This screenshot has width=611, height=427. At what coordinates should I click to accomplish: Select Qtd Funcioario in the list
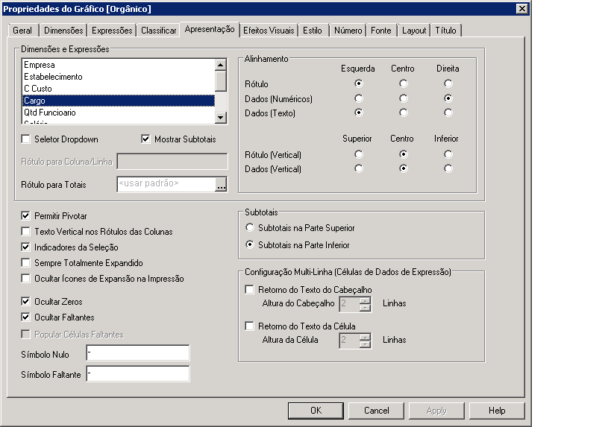119,113
